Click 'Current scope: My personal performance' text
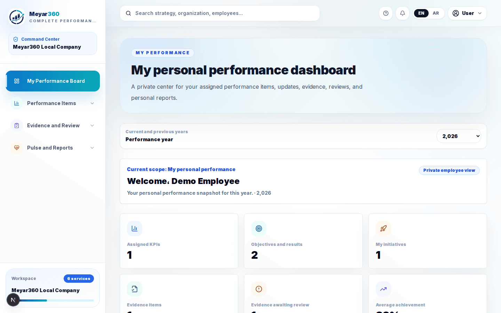The height and width of the screenshot is (313, 501). click(x=181, y=169)
